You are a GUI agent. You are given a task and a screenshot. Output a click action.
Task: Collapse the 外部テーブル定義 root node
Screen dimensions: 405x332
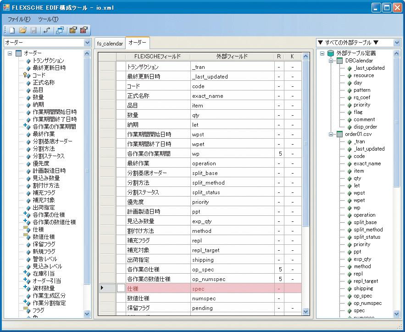322,54
